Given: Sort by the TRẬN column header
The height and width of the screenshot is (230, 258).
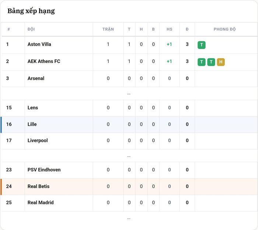Looking at the screenshot, I should 108,29.
